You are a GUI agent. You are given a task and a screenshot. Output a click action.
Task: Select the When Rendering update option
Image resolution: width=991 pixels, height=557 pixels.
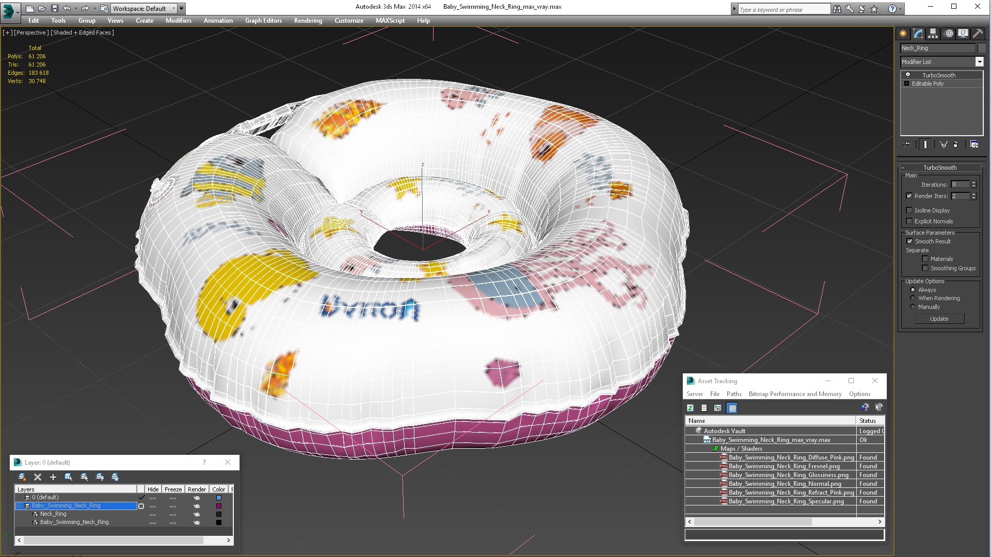tap(913, 298)
